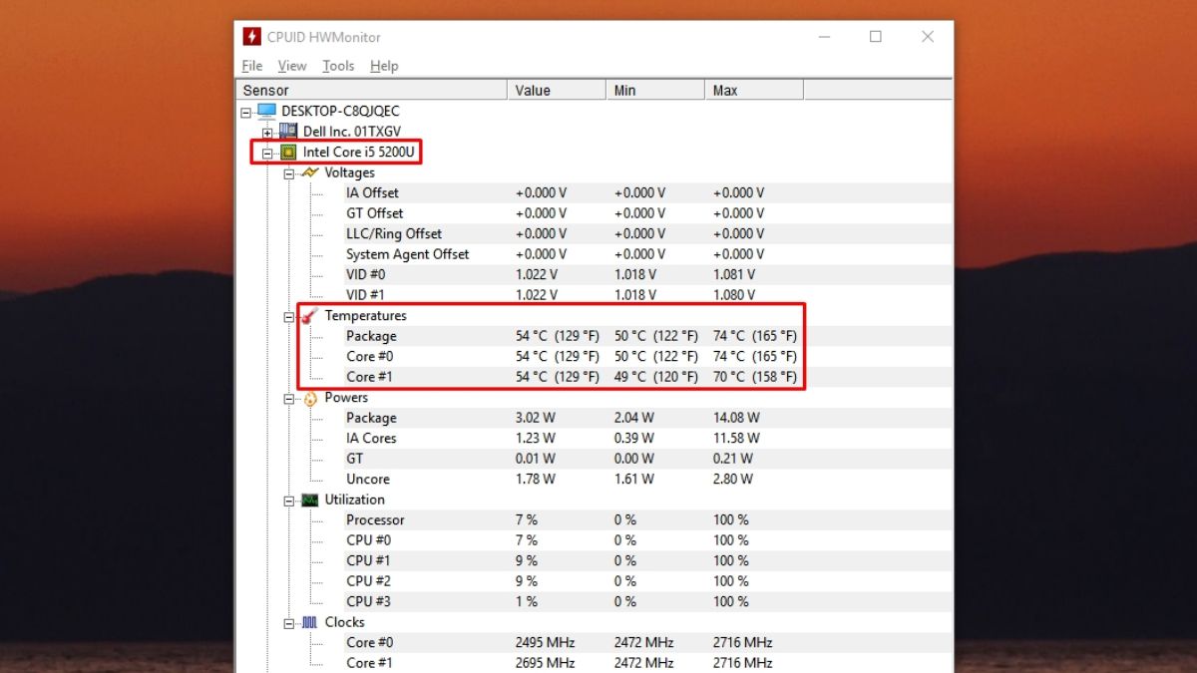
Task: Click the Min column header
Action: 655,90
